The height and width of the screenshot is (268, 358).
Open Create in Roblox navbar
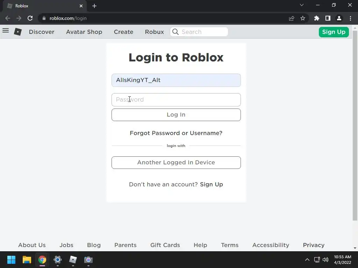click(123, 32)
